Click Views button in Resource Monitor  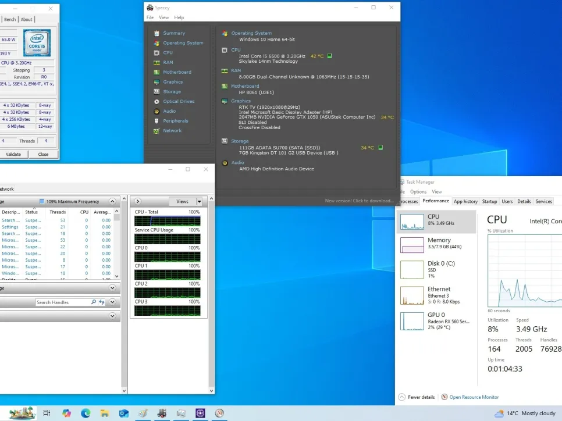click(x=182, y=201)
